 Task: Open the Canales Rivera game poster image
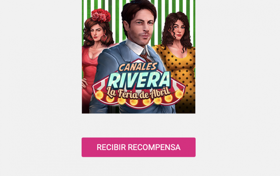pyautogui.click(x=138, y=57)
